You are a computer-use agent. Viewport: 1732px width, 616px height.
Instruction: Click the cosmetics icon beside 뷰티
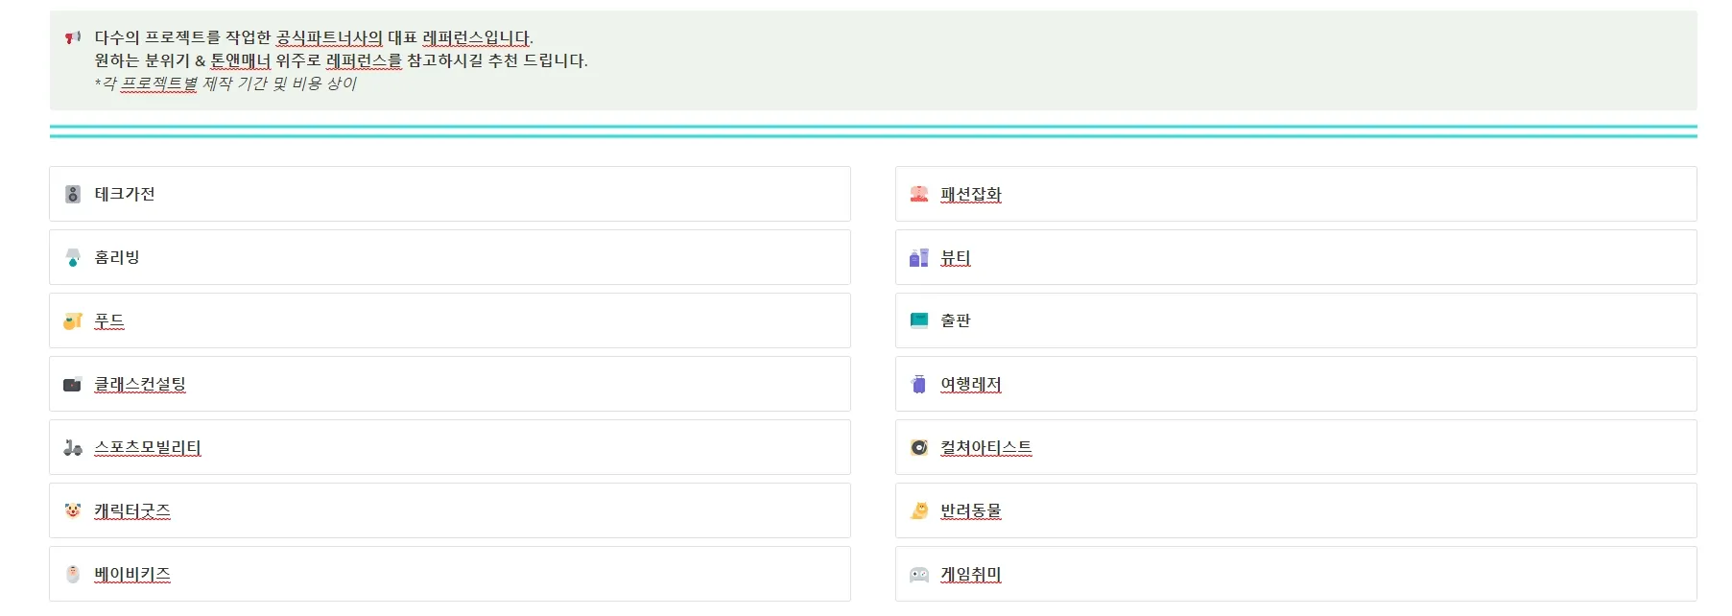(918, 257)
